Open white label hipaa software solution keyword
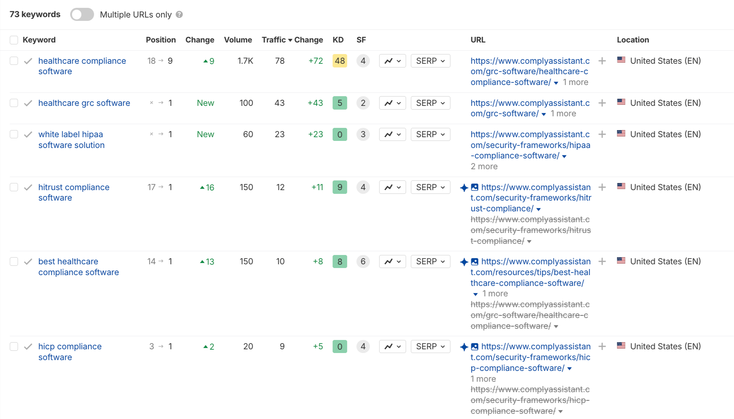The width and height of the screenshot is (734, 419). (x=71, y=139)
